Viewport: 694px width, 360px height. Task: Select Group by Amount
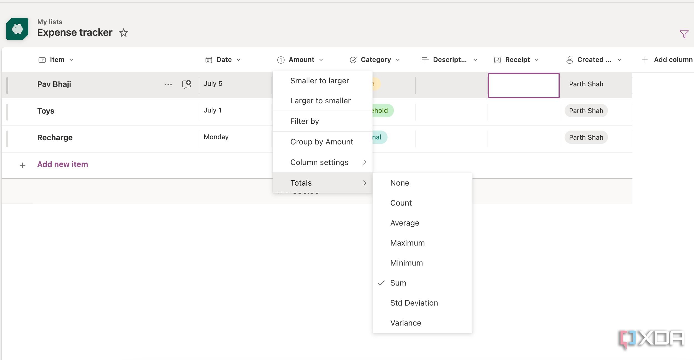323,142
